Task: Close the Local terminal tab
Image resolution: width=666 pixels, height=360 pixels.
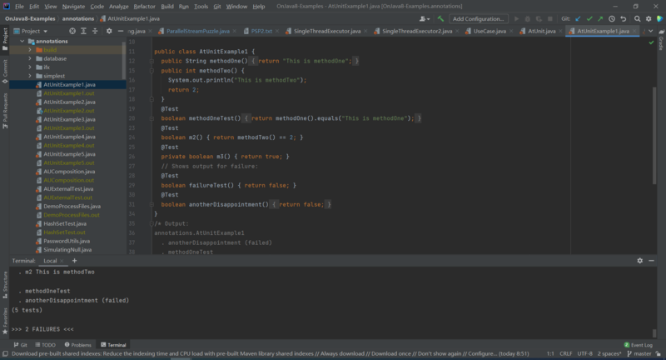Action: pos(62,261)
